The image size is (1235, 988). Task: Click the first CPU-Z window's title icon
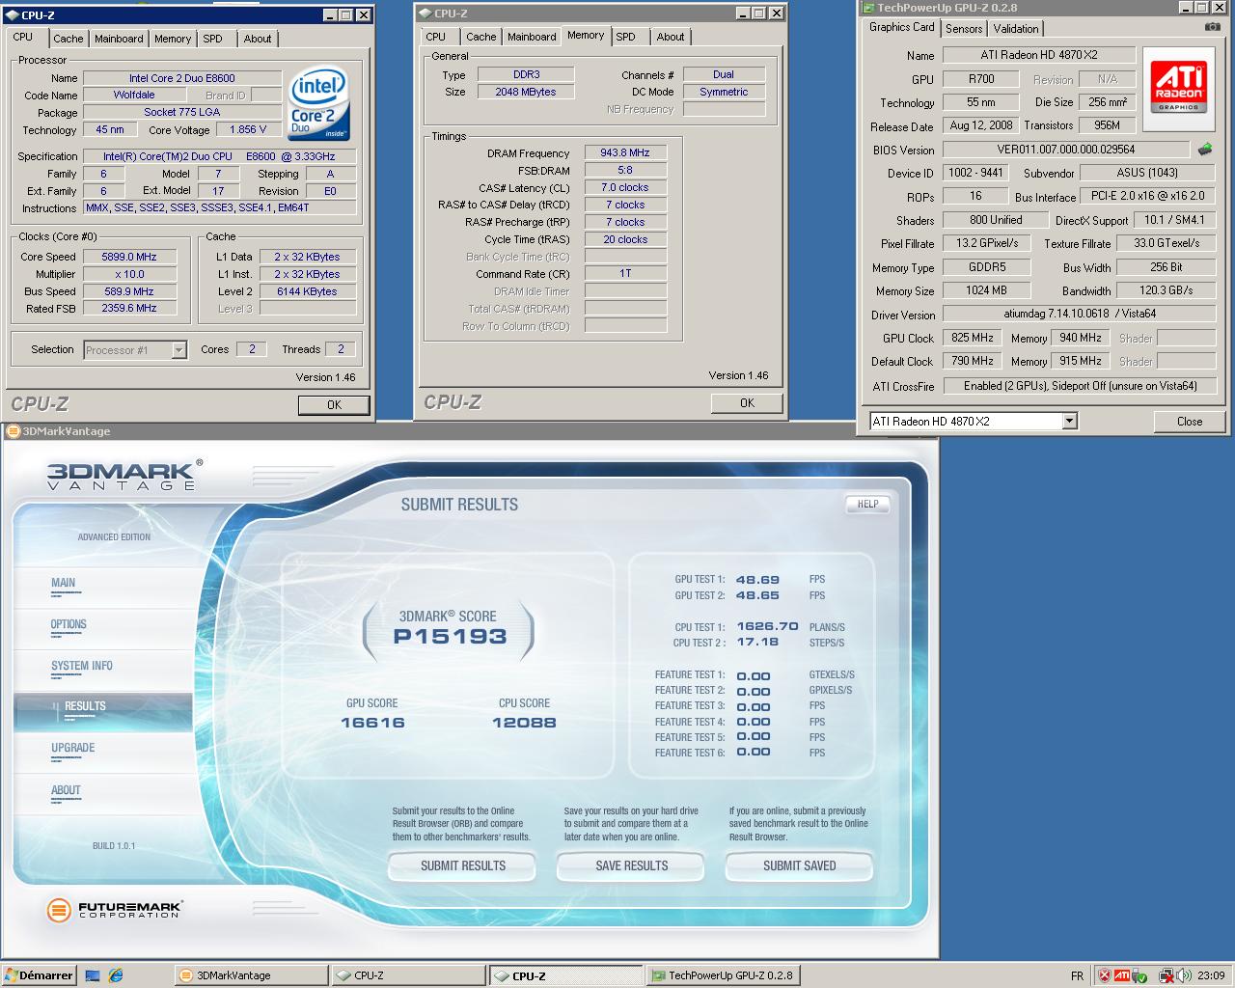click(x=13, y=14)
